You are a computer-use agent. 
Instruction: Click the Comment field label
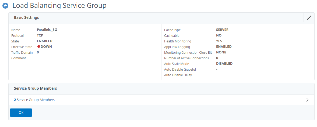pyautogui.click(x=19, y=58)
